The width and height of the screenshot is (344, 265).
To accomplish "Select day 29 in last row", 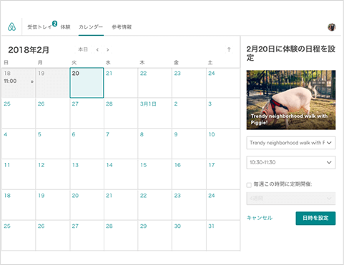I will (154, 235).
